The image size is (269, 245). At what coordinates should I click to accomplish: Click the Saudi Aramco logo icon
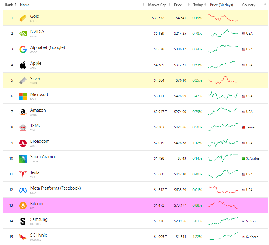click(x=23, y=159)
